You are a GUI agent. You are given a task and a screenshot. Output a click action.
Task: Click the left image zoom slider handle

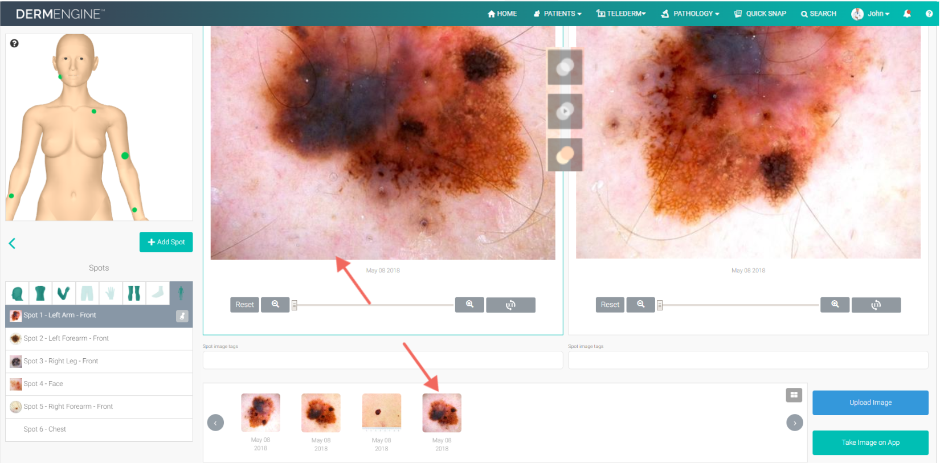[x=295, y=306]
